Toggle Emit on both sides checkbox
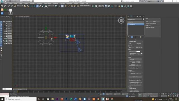 click(x=129, y=68)
